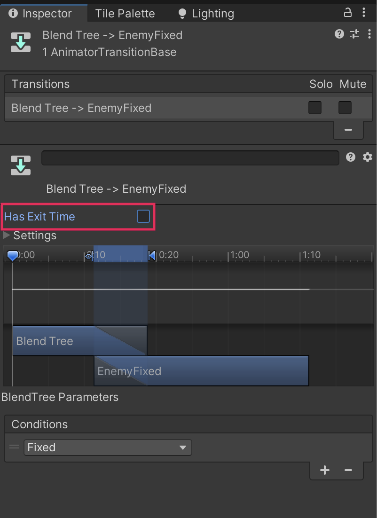
Task: Open the Fixed condition parameter dropdown
Action: [108, 447]
